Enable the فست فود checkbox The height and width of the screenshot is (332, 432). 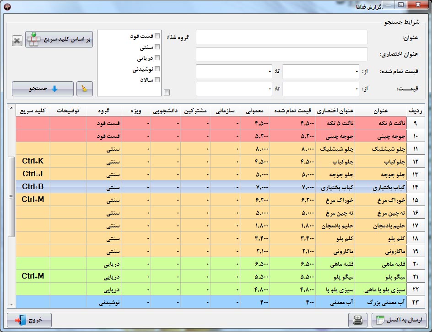point(157,36)
